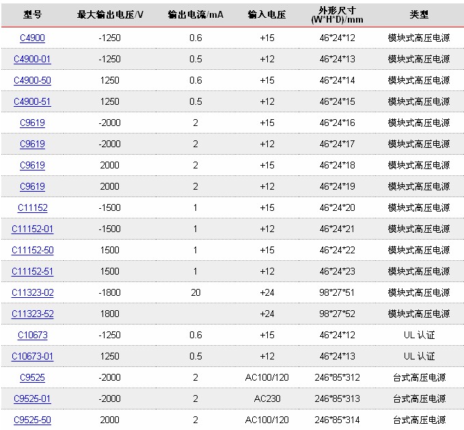The image size is (464, 430).
Task: Select the +24 cell in C11323-52 row
Action: (x=267, y=314)
